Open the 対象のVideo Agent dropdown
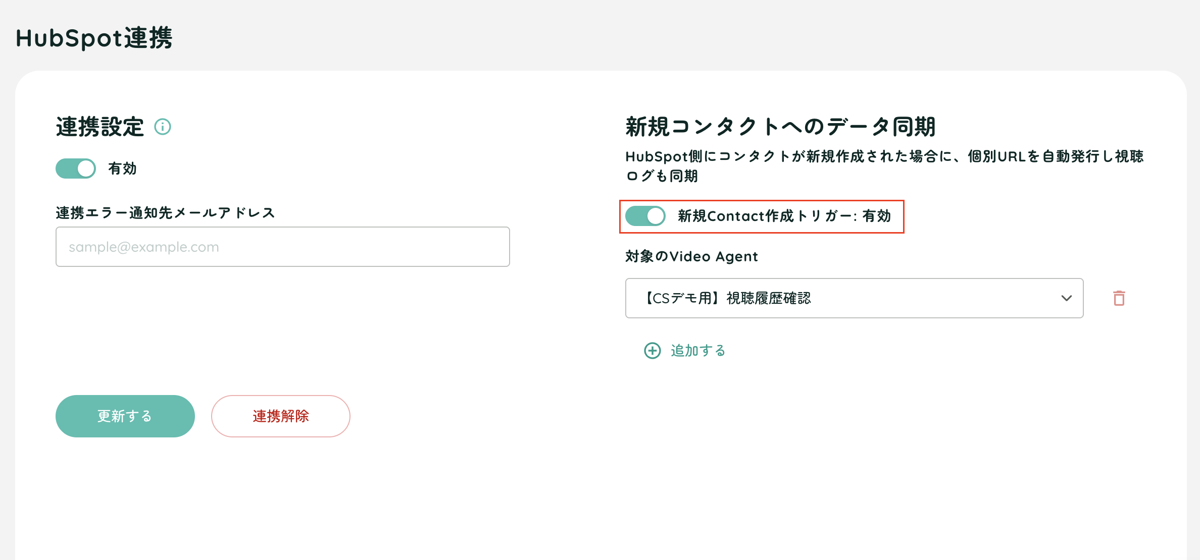1200x560 pixels. click(854, 298)
